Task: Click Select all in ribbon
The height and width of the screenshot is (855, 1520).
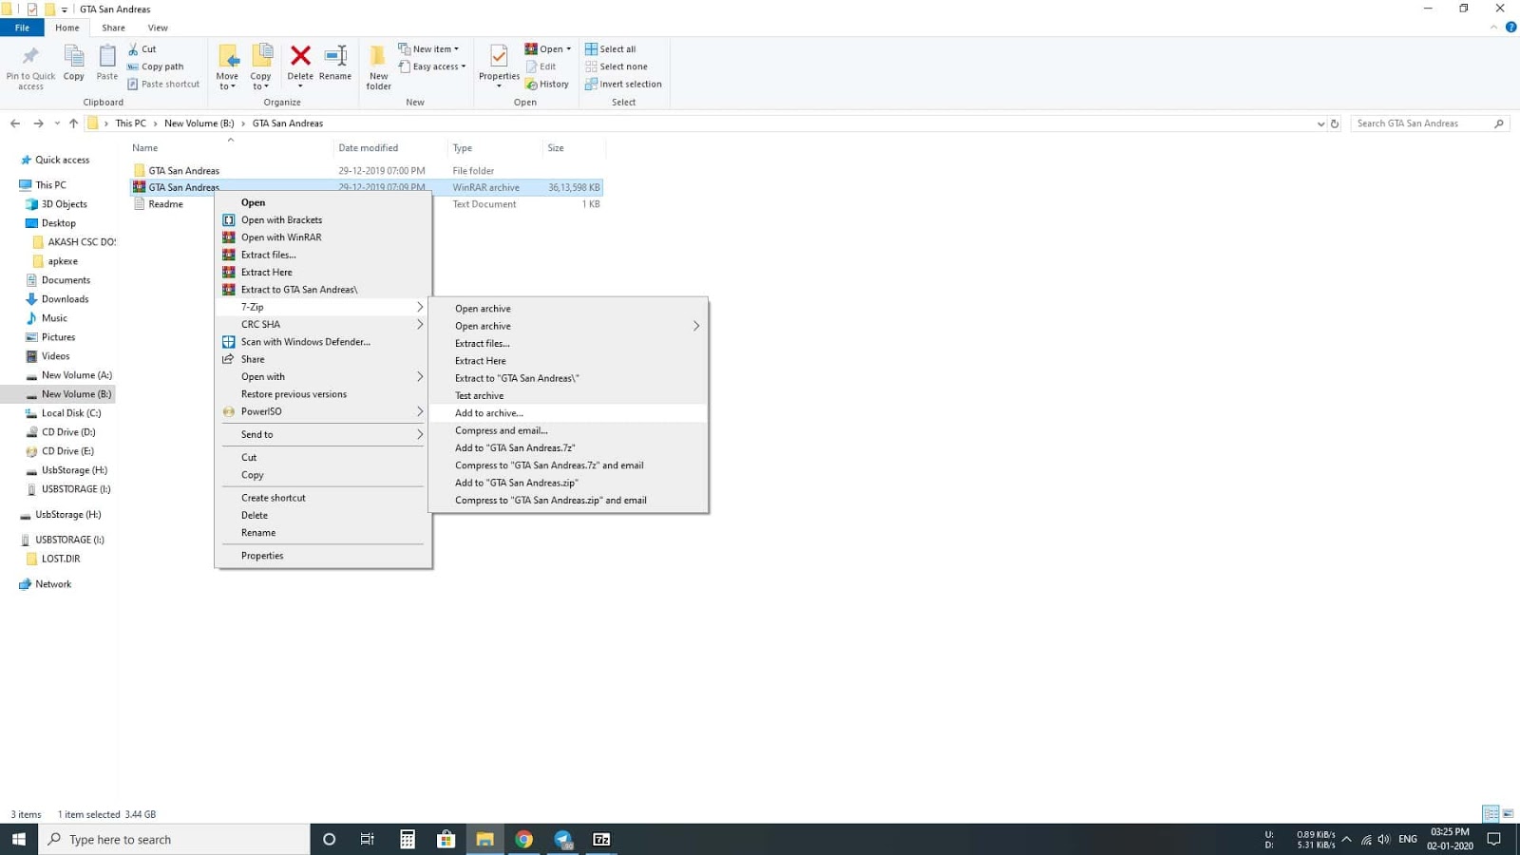Action: [610, 48]
